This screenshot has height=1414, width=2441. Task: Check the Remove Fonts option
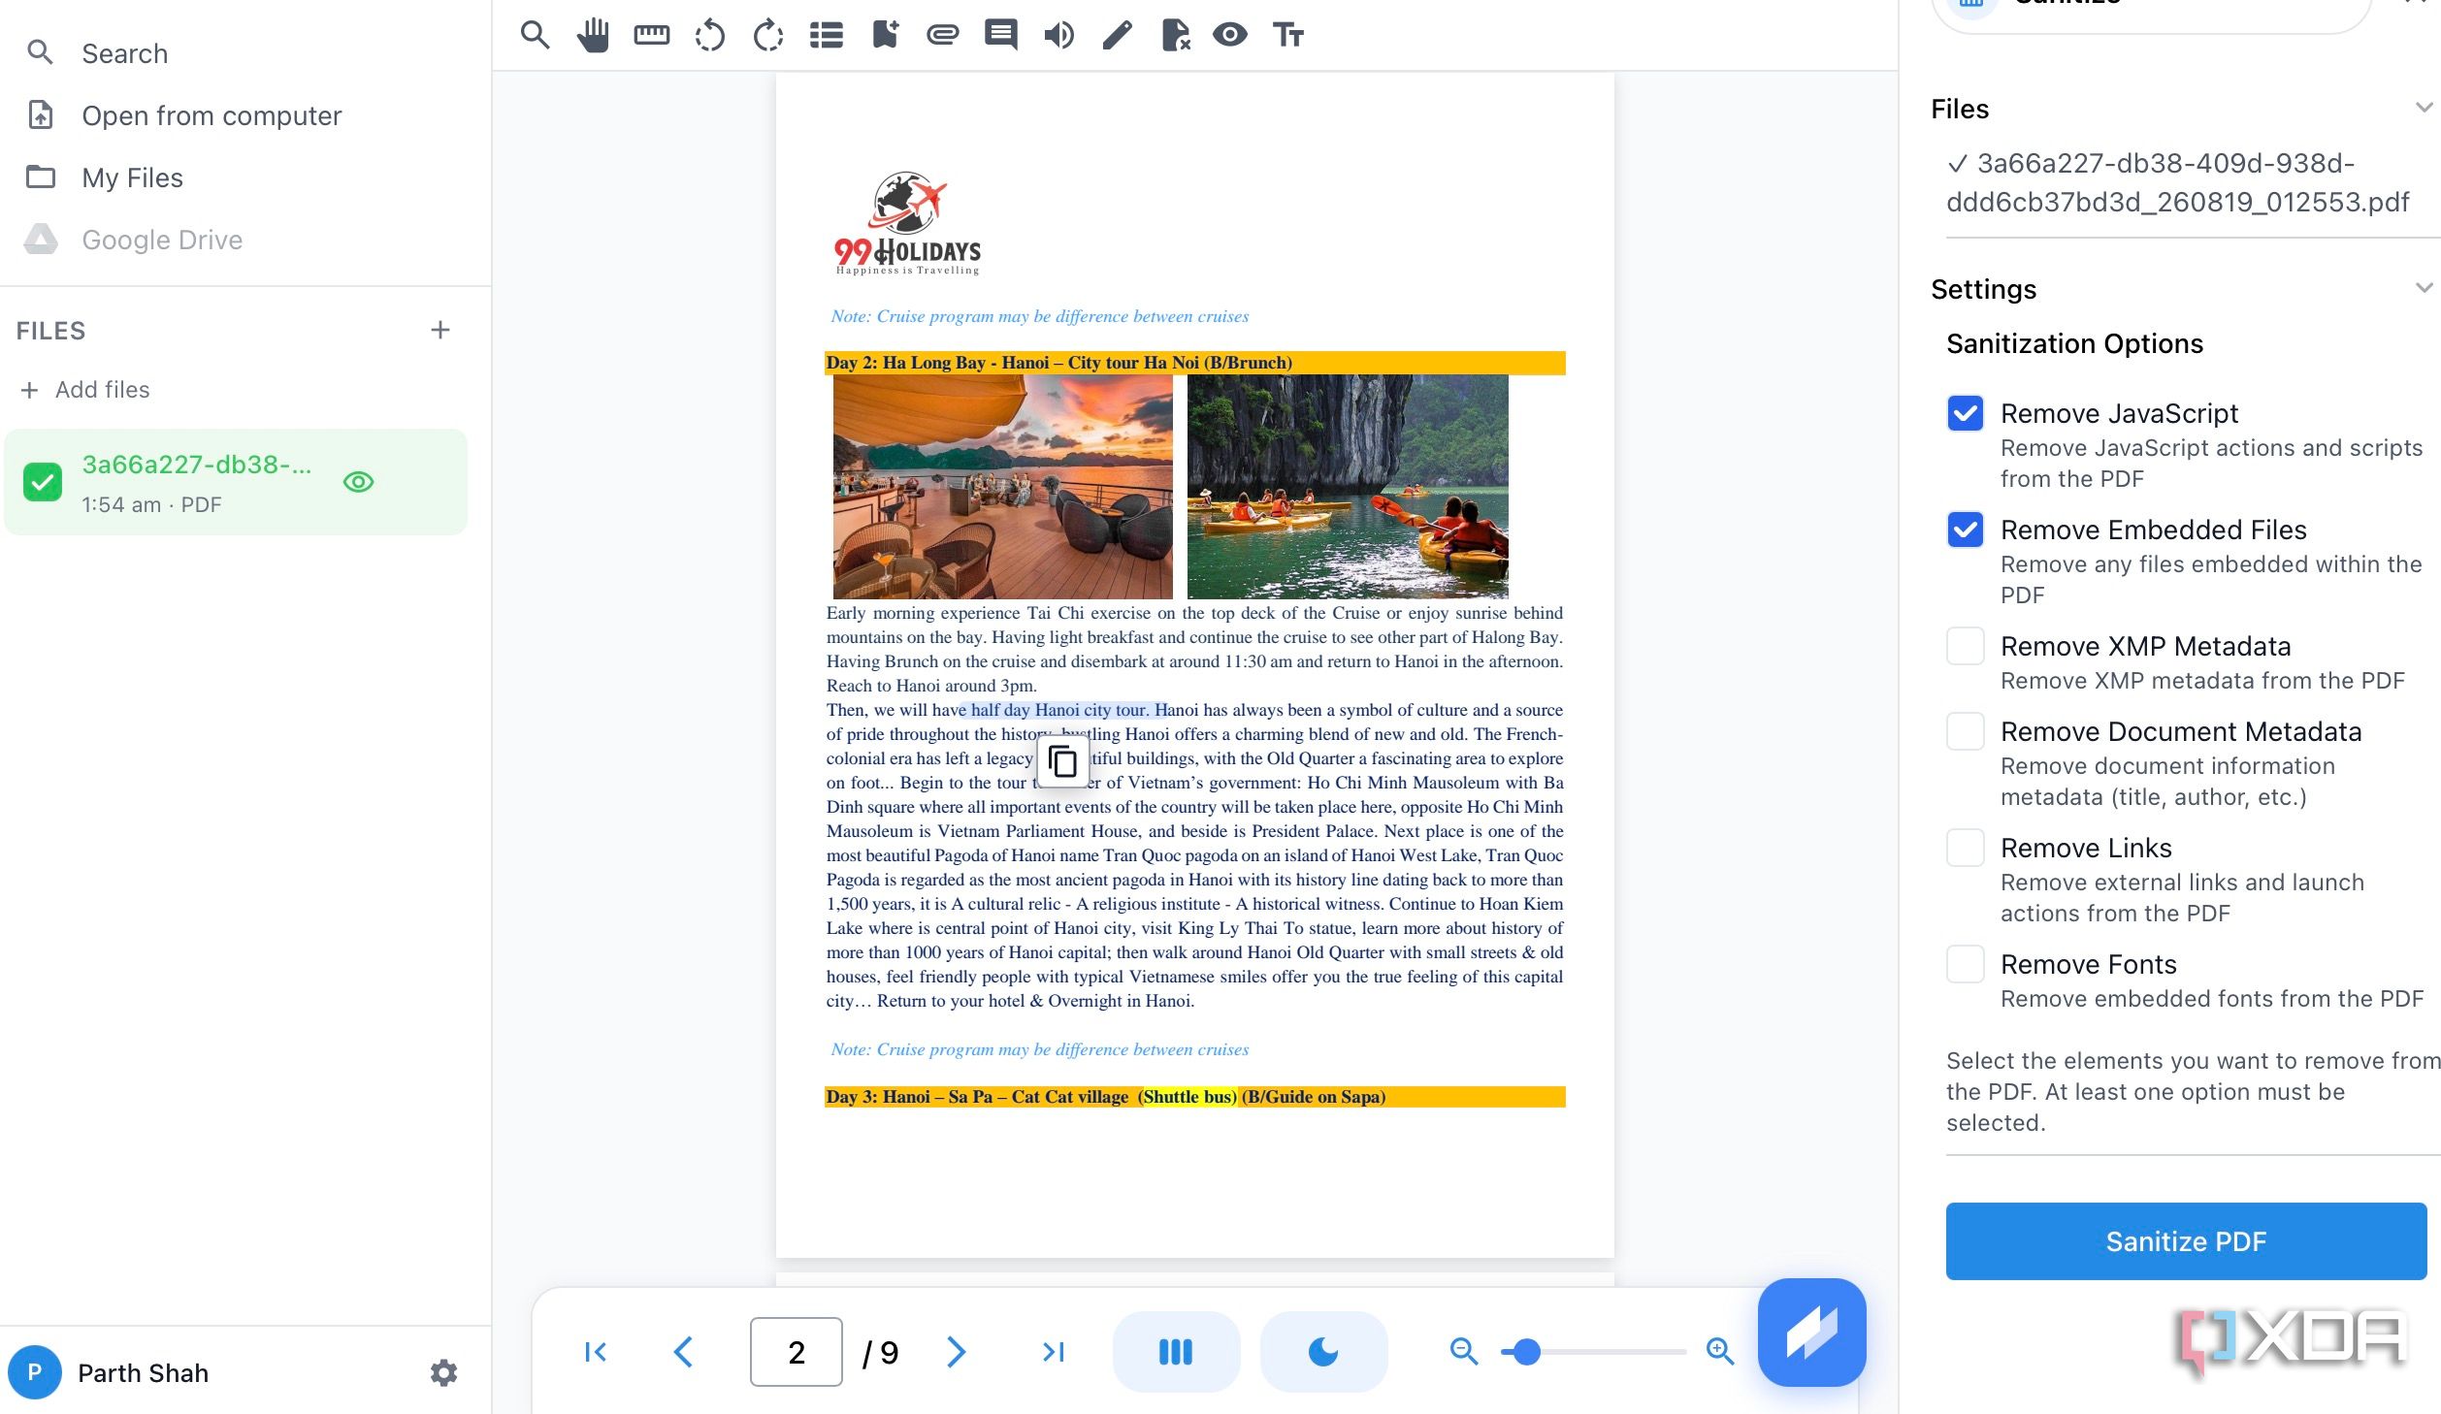pyautogui.click(x=1965, y=964)
